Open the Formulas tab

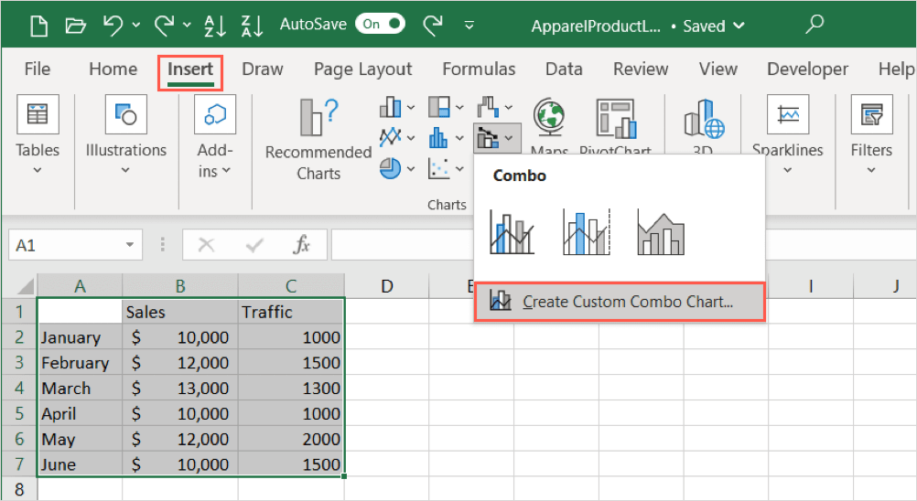click(x=479, y=69)
